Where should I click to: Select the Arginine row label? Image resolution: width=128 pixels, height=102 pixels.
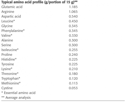(8, 12)
